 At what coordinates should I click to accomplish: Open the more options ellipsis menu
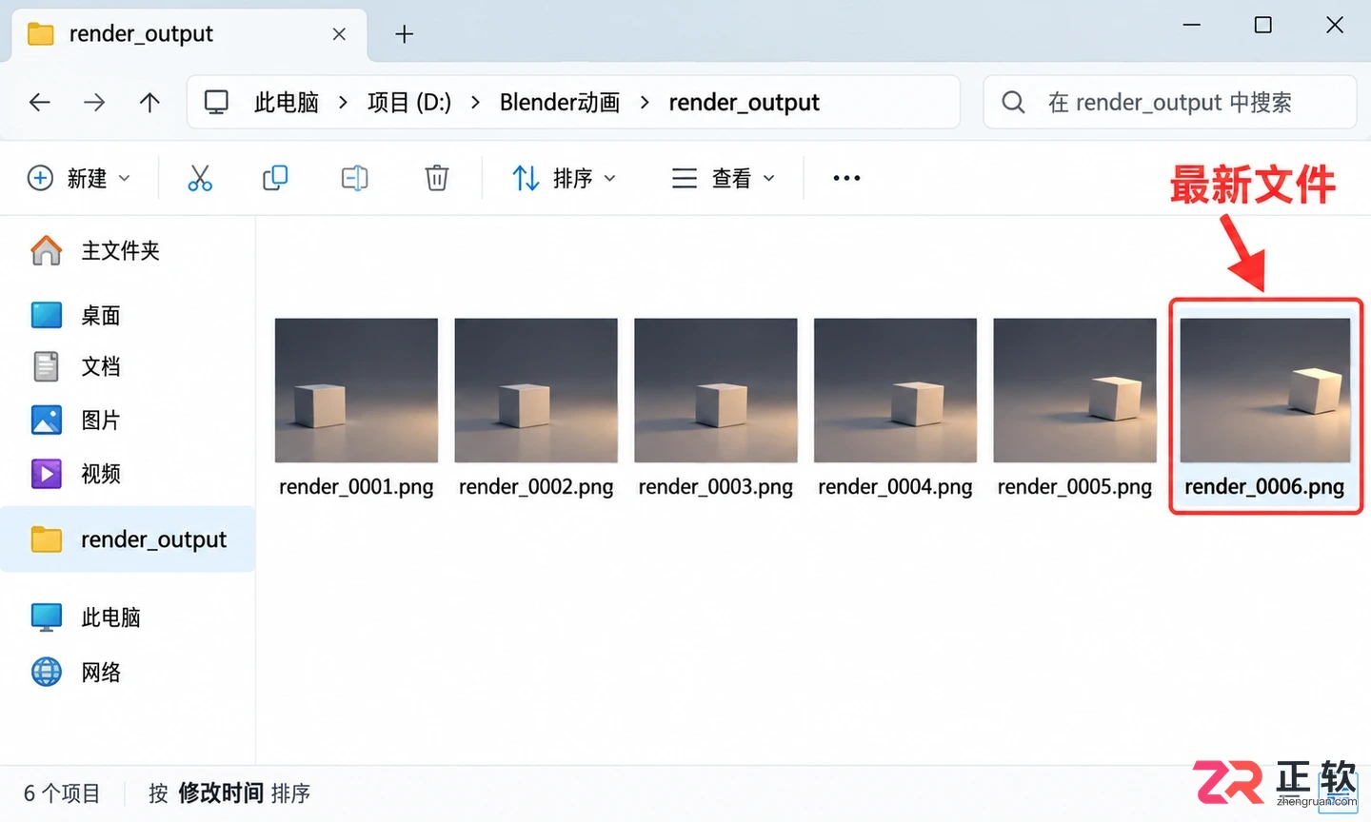[846, 178]
